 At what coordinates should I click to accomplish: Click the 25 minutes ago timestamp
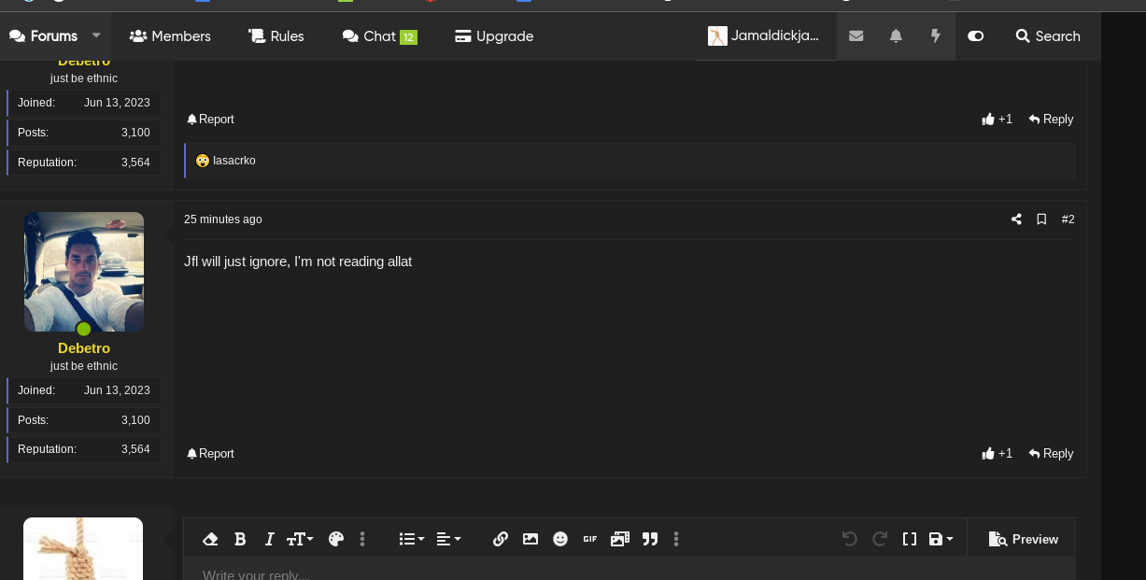223,219
